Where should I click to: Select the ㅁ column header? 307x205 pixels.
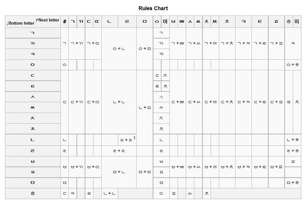point(145,22)
